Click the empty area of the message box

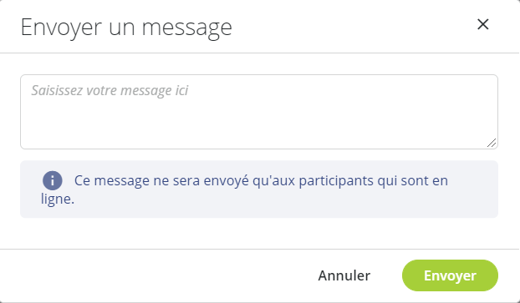[x=259, y=124]
